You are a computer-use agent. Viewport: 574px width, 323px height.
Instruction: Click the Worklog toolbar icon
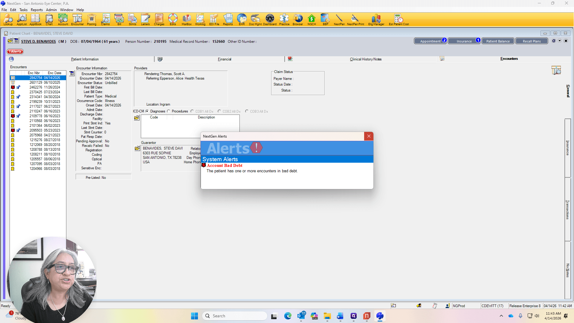(200, 20)
